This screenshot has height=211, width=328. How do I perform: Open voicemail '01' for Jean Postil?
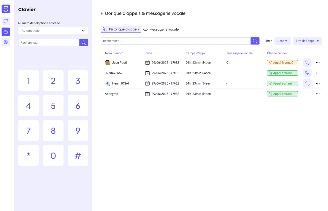tap(227, 62)
